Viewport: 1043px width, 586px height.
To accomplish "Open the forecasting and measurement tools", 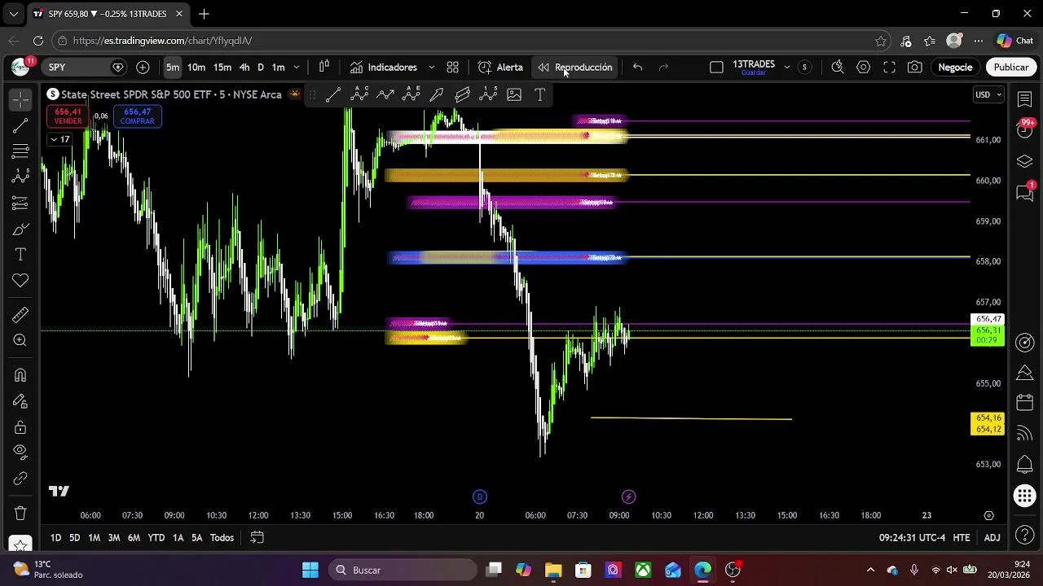I will click(20, 203).
